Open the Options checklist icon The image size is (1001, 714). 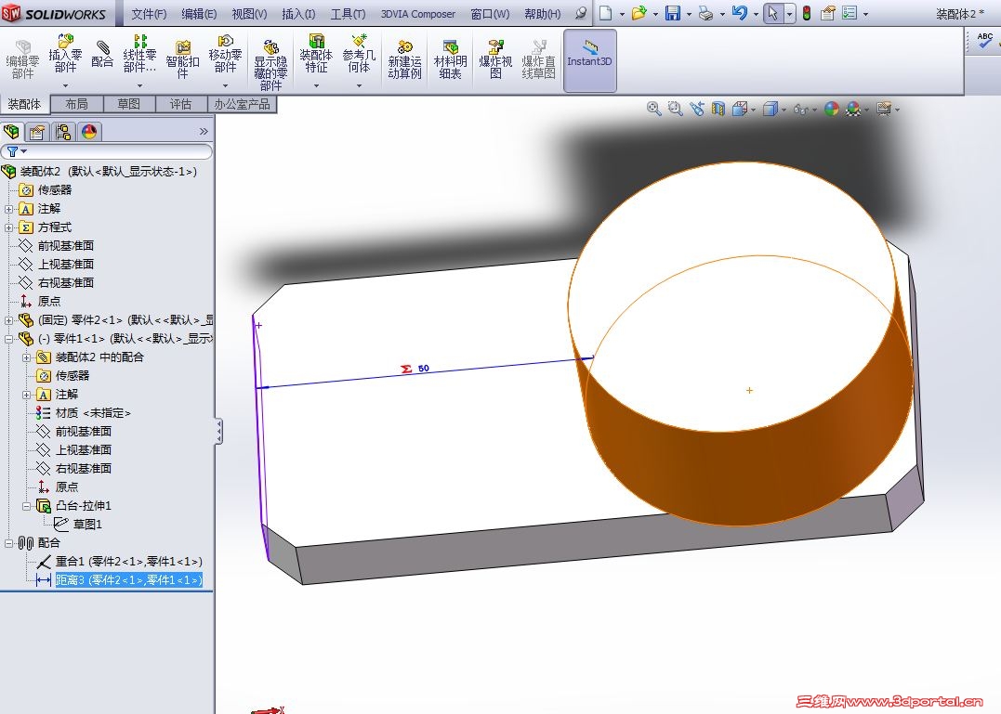pos(850,13)
